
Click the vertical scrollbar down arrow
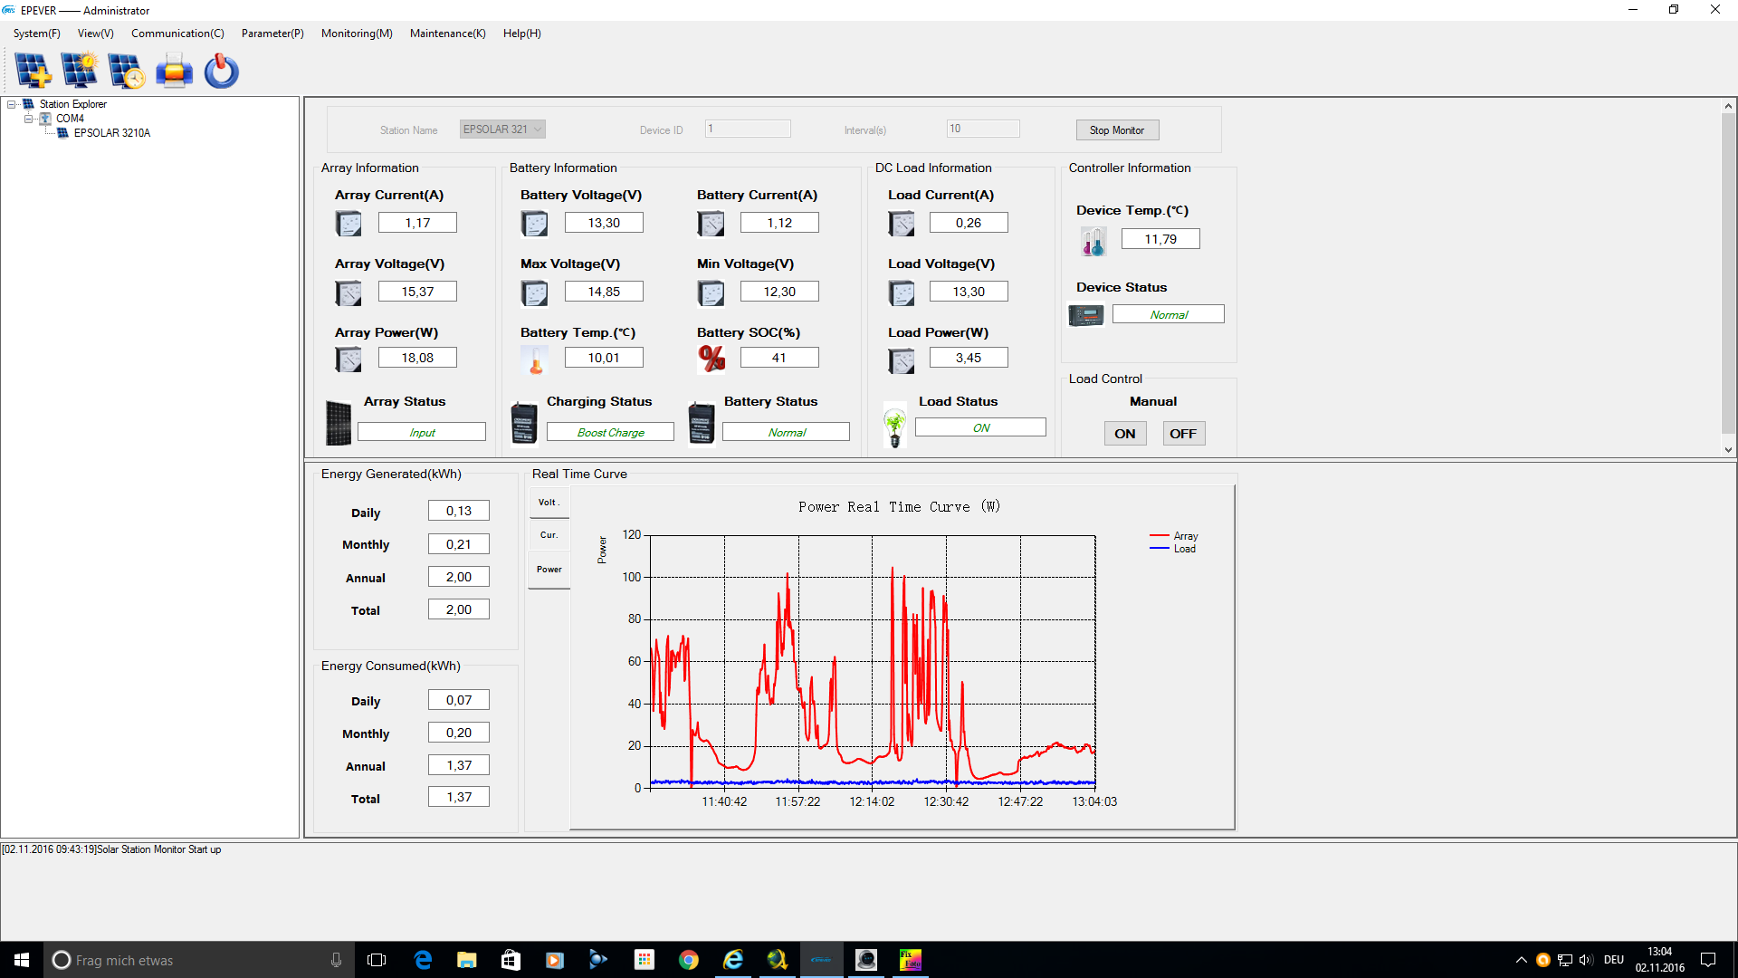(1728, 449)
